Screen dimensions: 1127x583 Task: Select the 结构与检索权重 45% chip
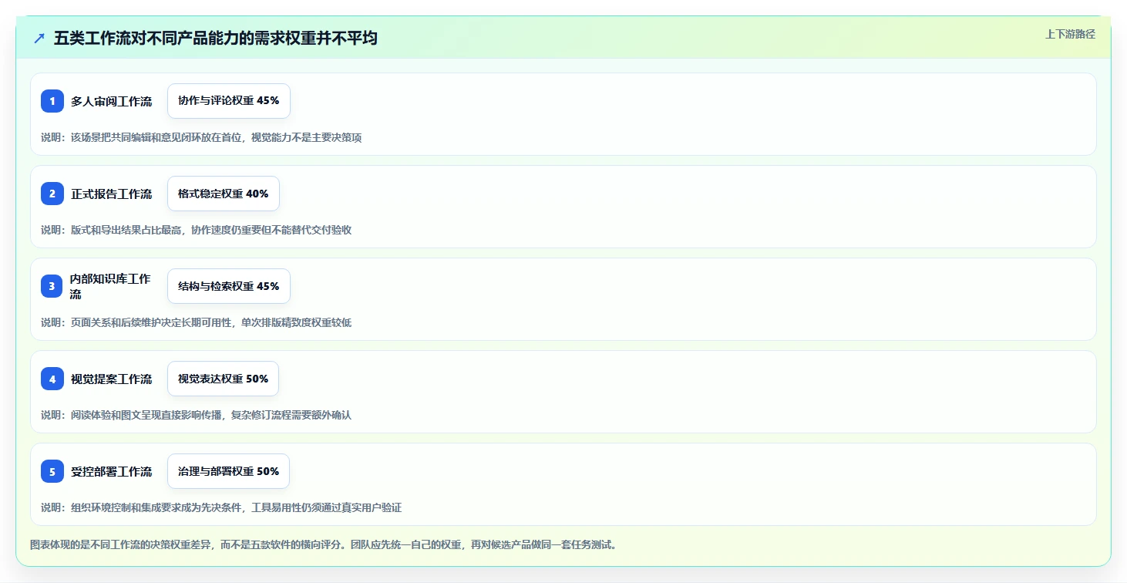coord(229,286)
